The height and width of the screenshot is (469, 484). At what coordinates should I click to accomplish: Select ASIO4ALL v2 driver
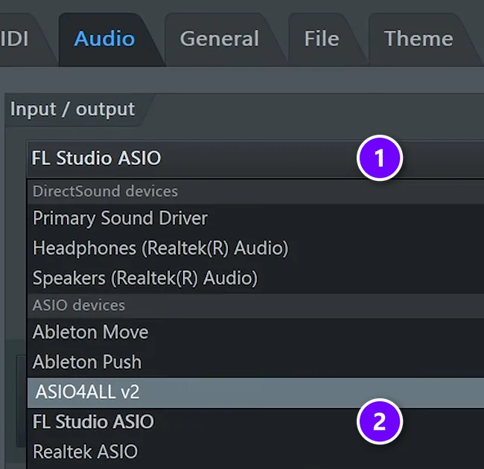click(x=255, y=392)
